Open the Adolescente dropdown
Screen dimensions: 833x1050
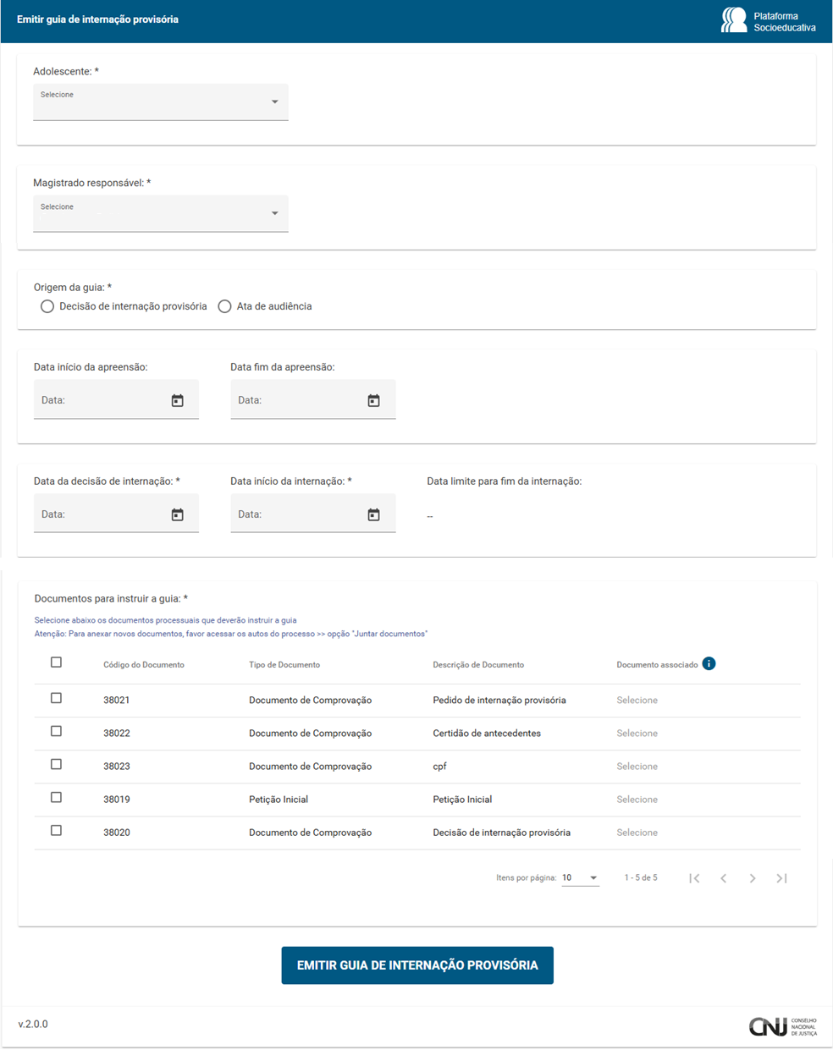(x=161, y=102)
